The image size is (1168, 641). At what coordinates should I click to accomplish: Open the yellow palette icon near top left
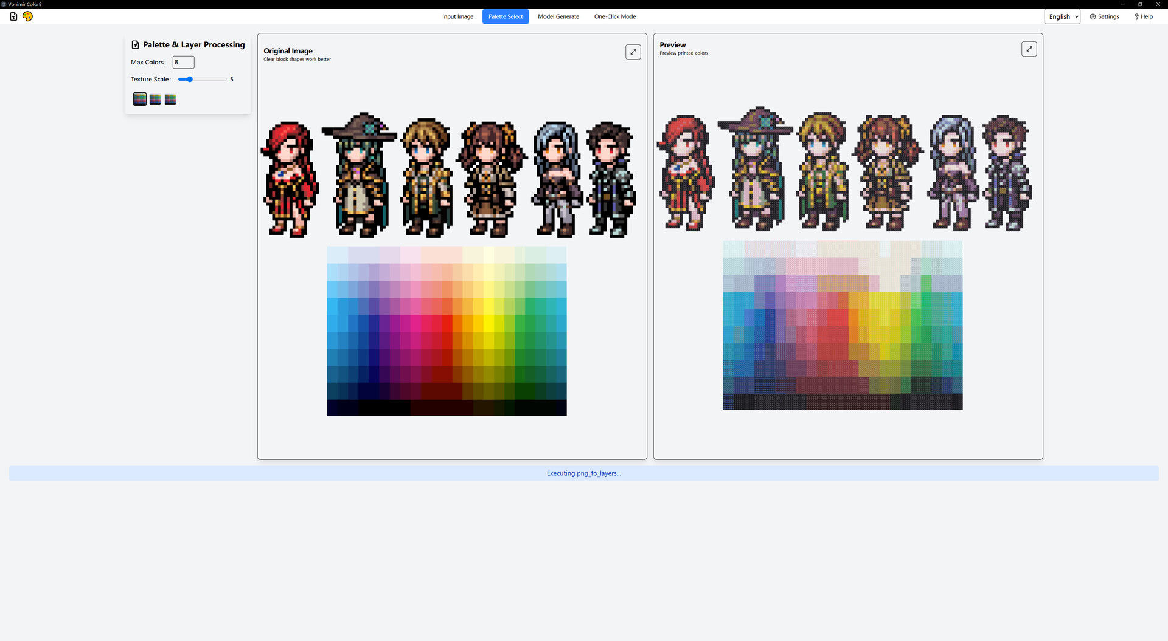[27, 16]
